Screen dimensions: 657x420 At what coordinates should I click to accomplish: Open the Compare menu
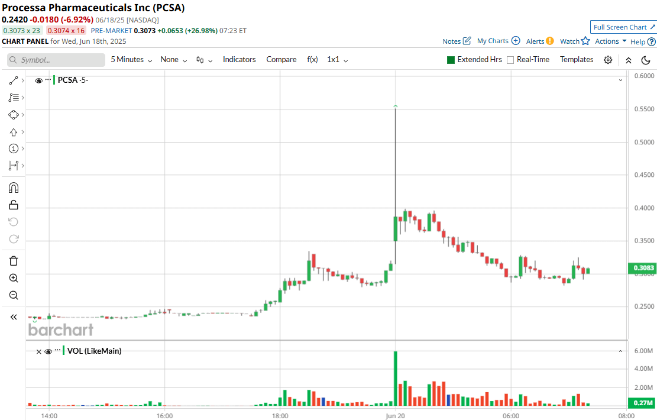coord(281,60)
